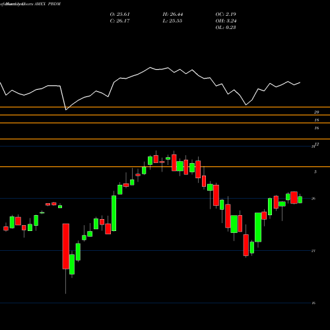Select the low price value L: 25.55
The image size is (330, 330).
[x=172, y=21]
